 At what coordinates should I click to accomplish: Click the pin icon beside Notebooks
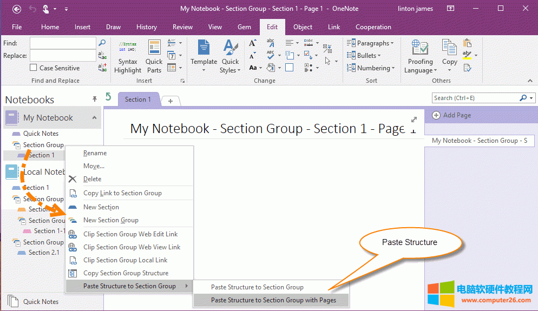click(x=95, y=99)
